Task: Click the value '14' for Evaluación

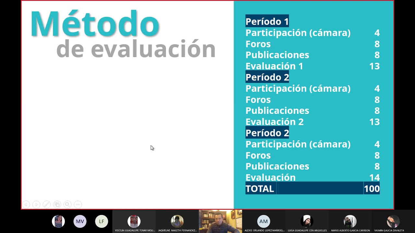Action: point(374,177)
